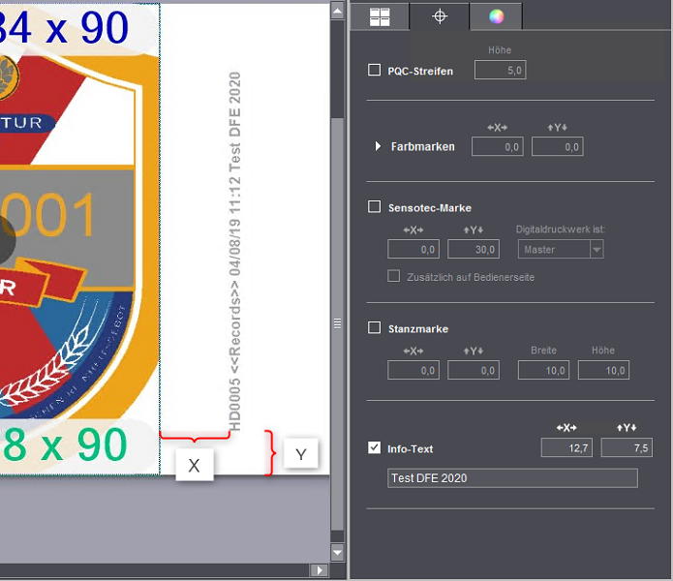Screen dimensions: 673x581
Task: Click the vertical scrollbar grip handle
Action: (337, 323)
